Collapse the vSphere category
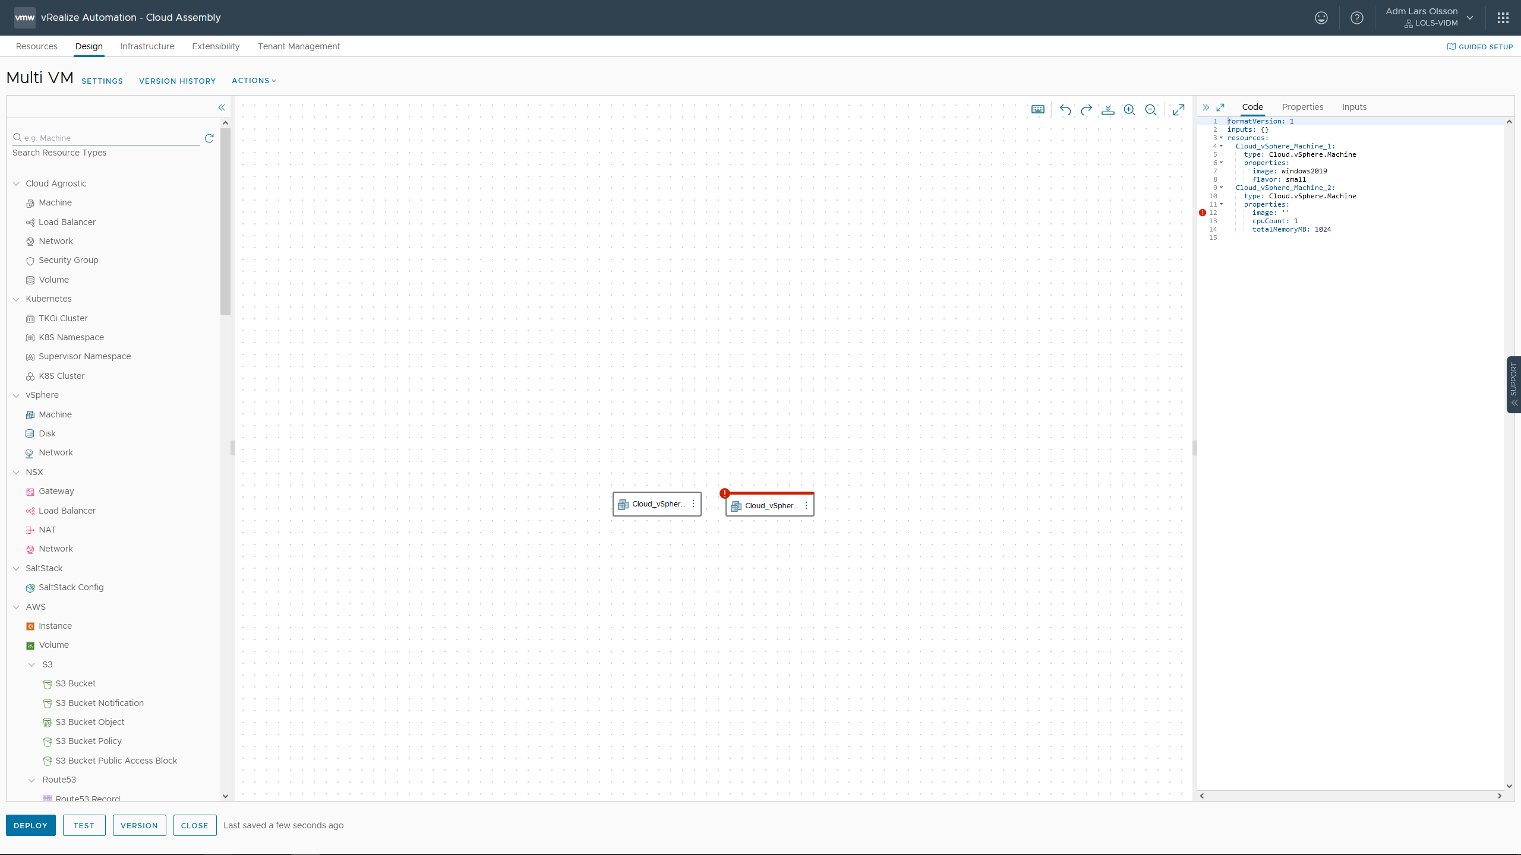This screenshot has width=1521, height=855. click(16, 395)
